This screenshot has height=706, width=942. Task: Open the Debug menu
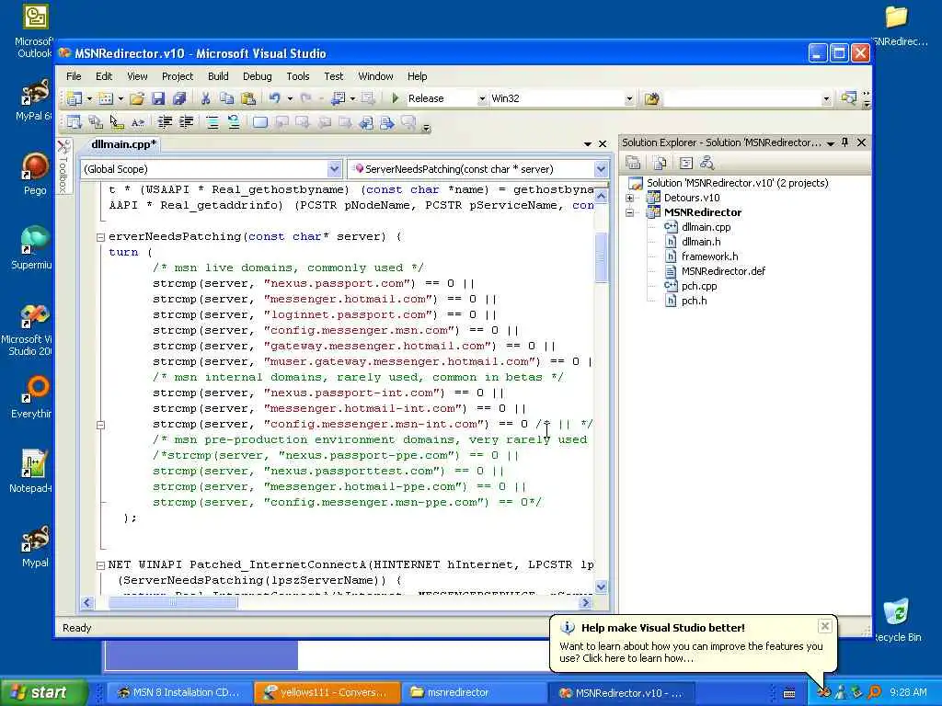tap(258, 76)
